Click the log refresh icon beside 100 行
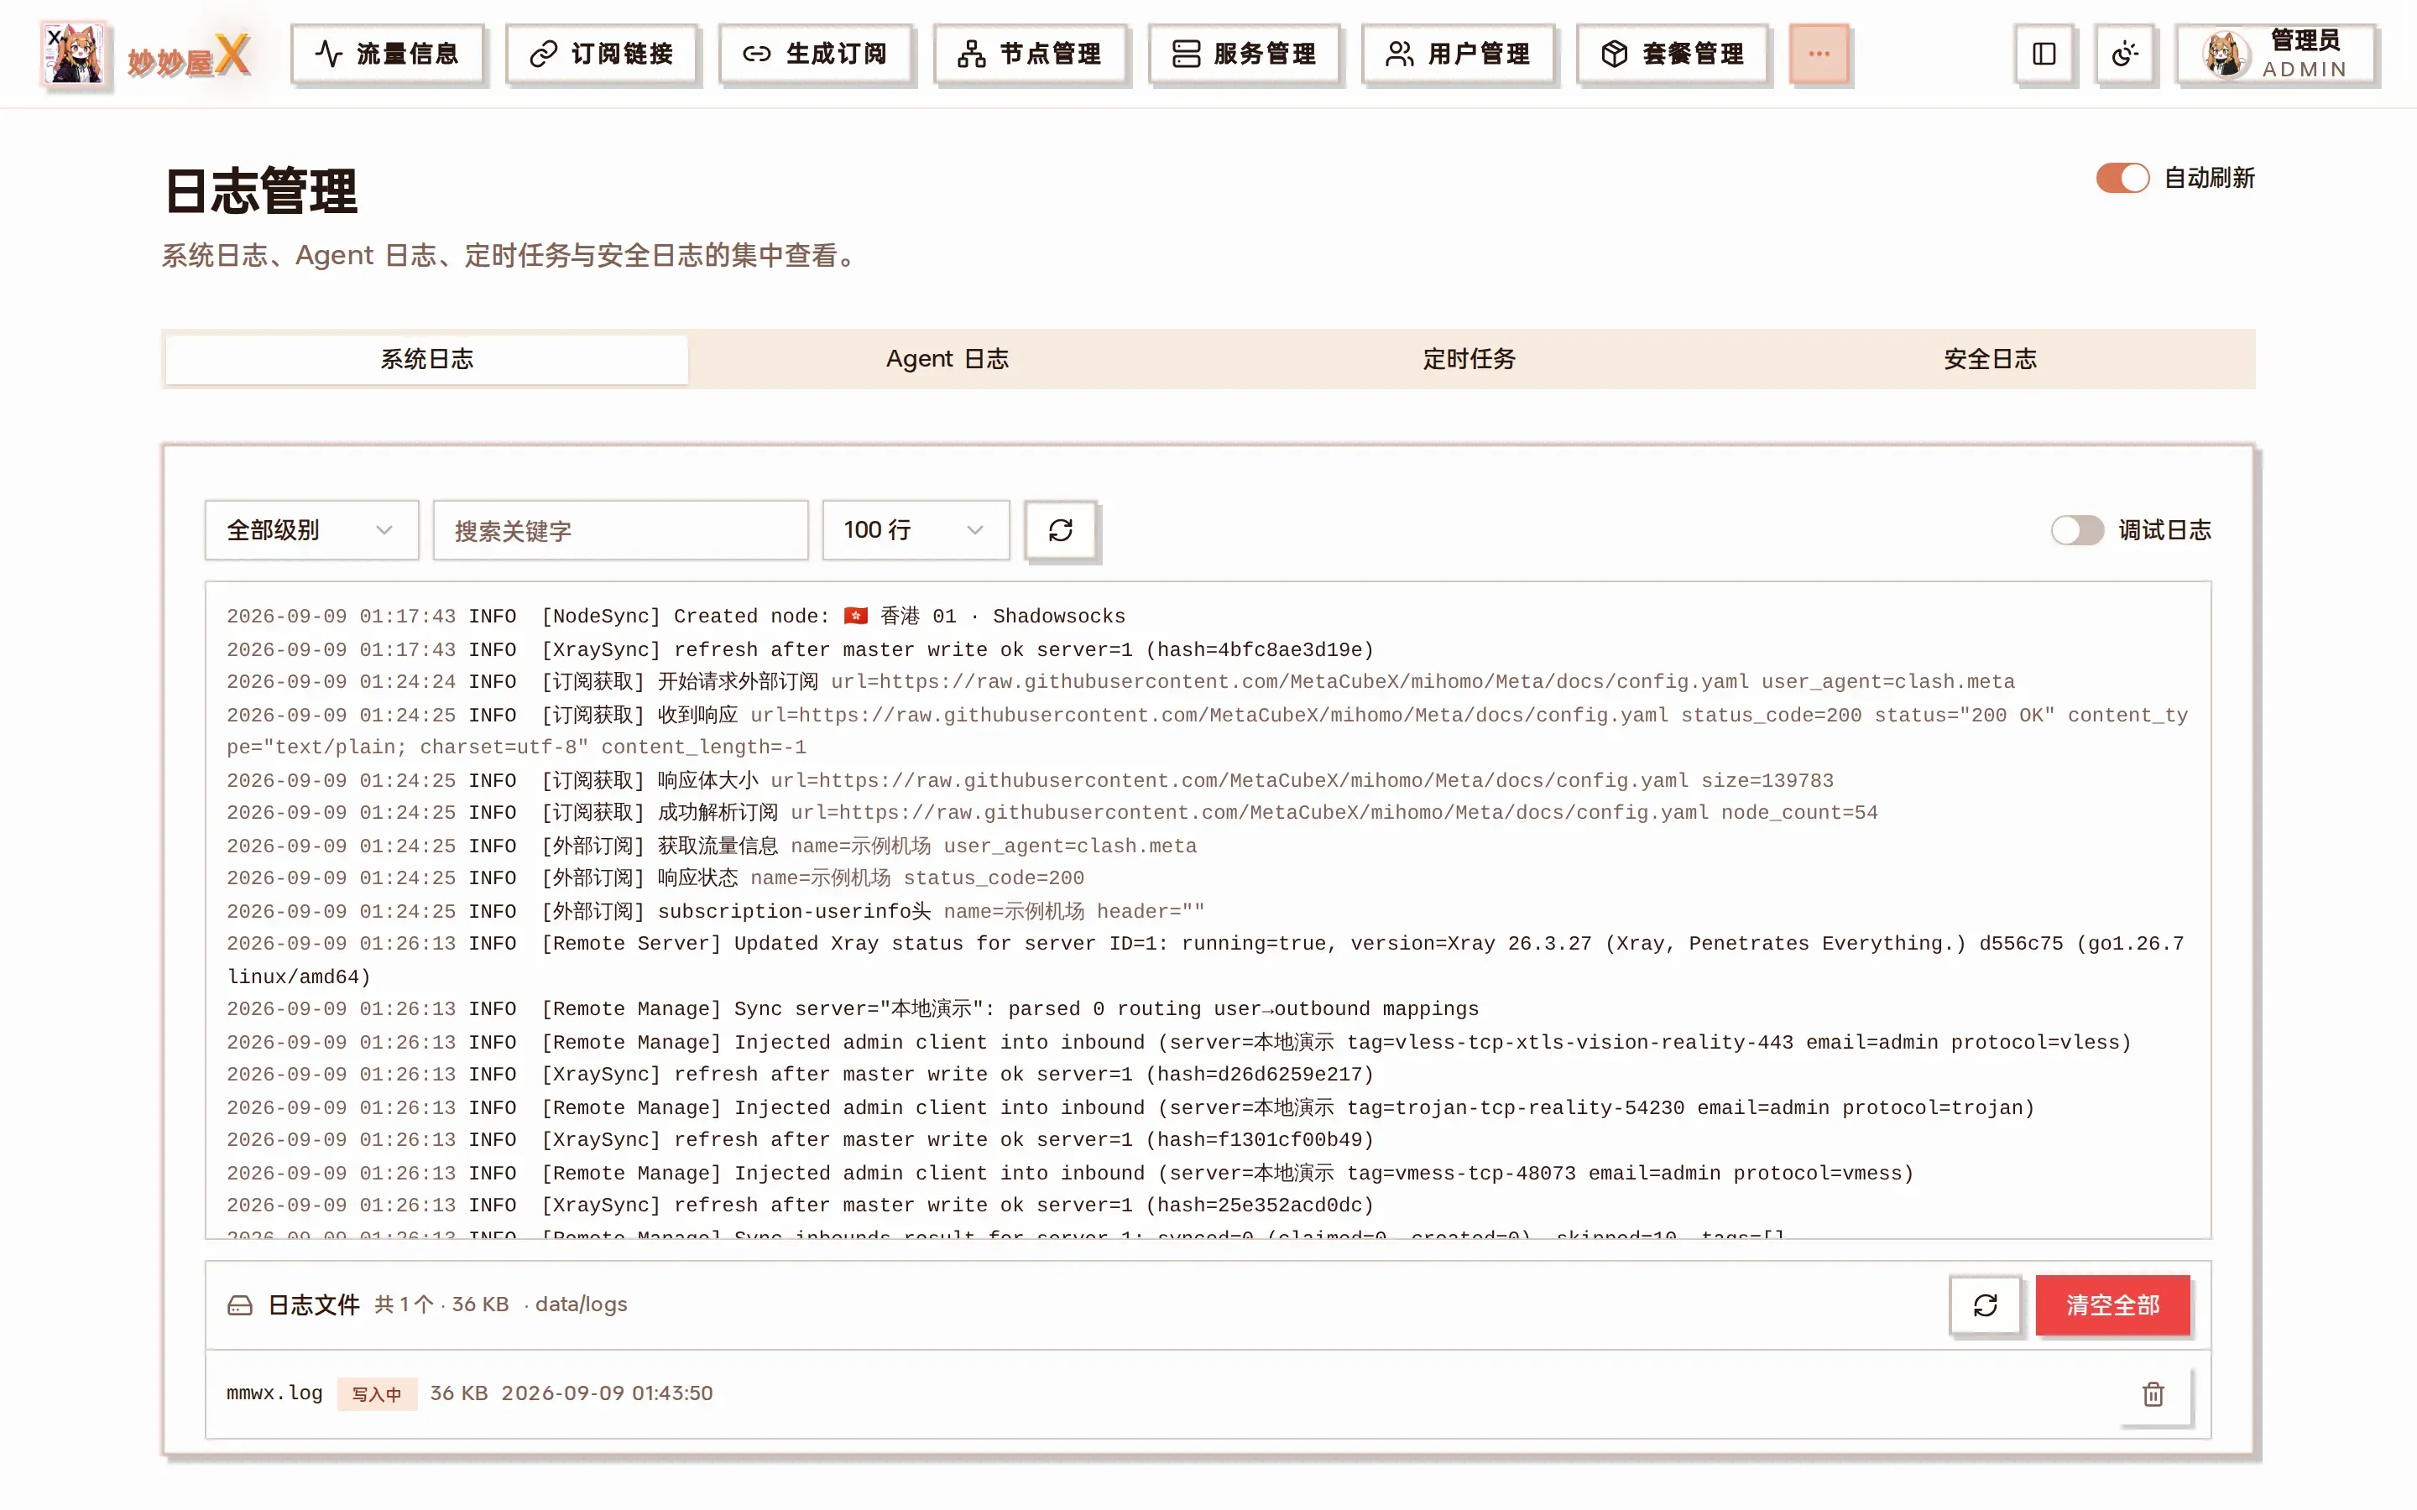 pyautogui.click(x=1061, y=530)
